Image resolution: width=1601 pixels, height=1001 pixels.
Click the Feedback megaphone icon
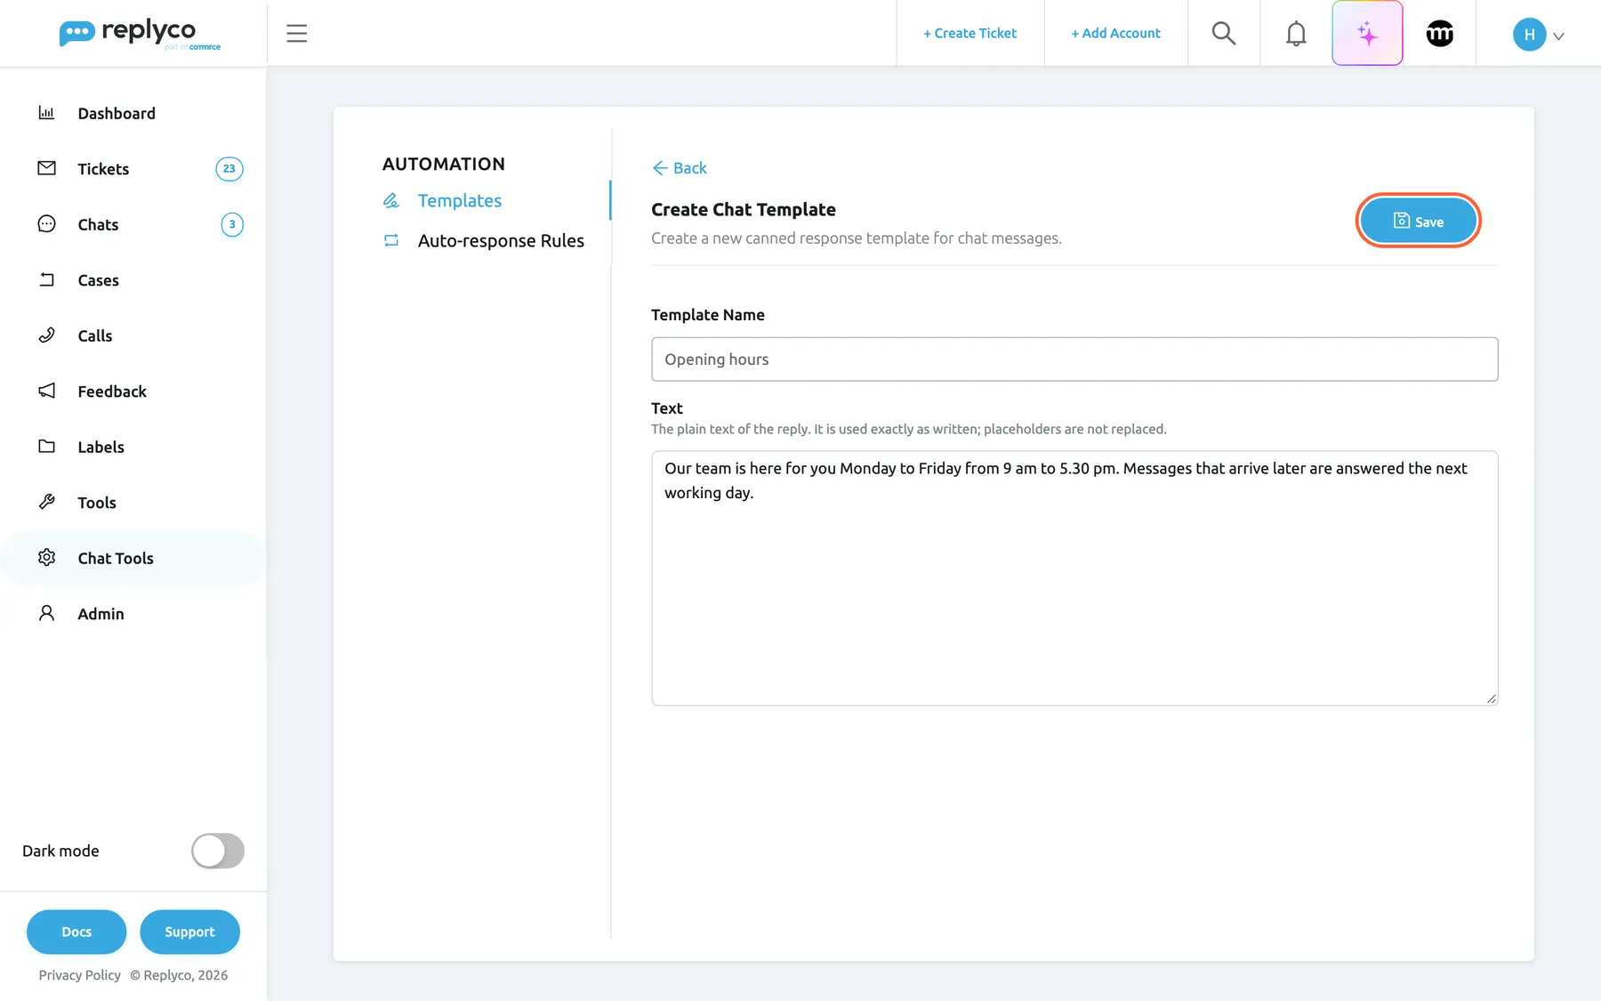(47, 391)
